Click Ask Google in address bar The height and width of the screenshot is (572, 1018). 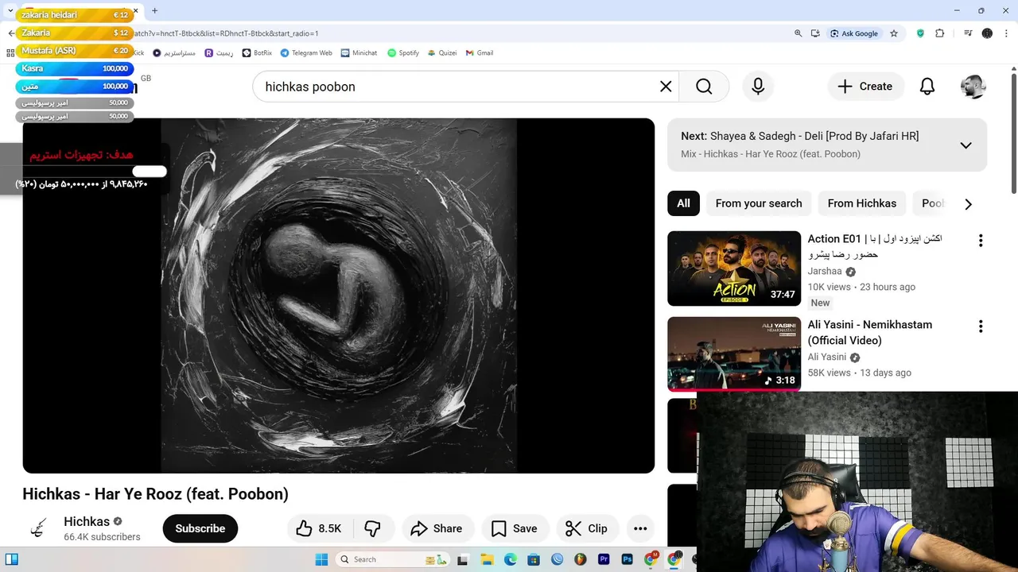[854, 33]
